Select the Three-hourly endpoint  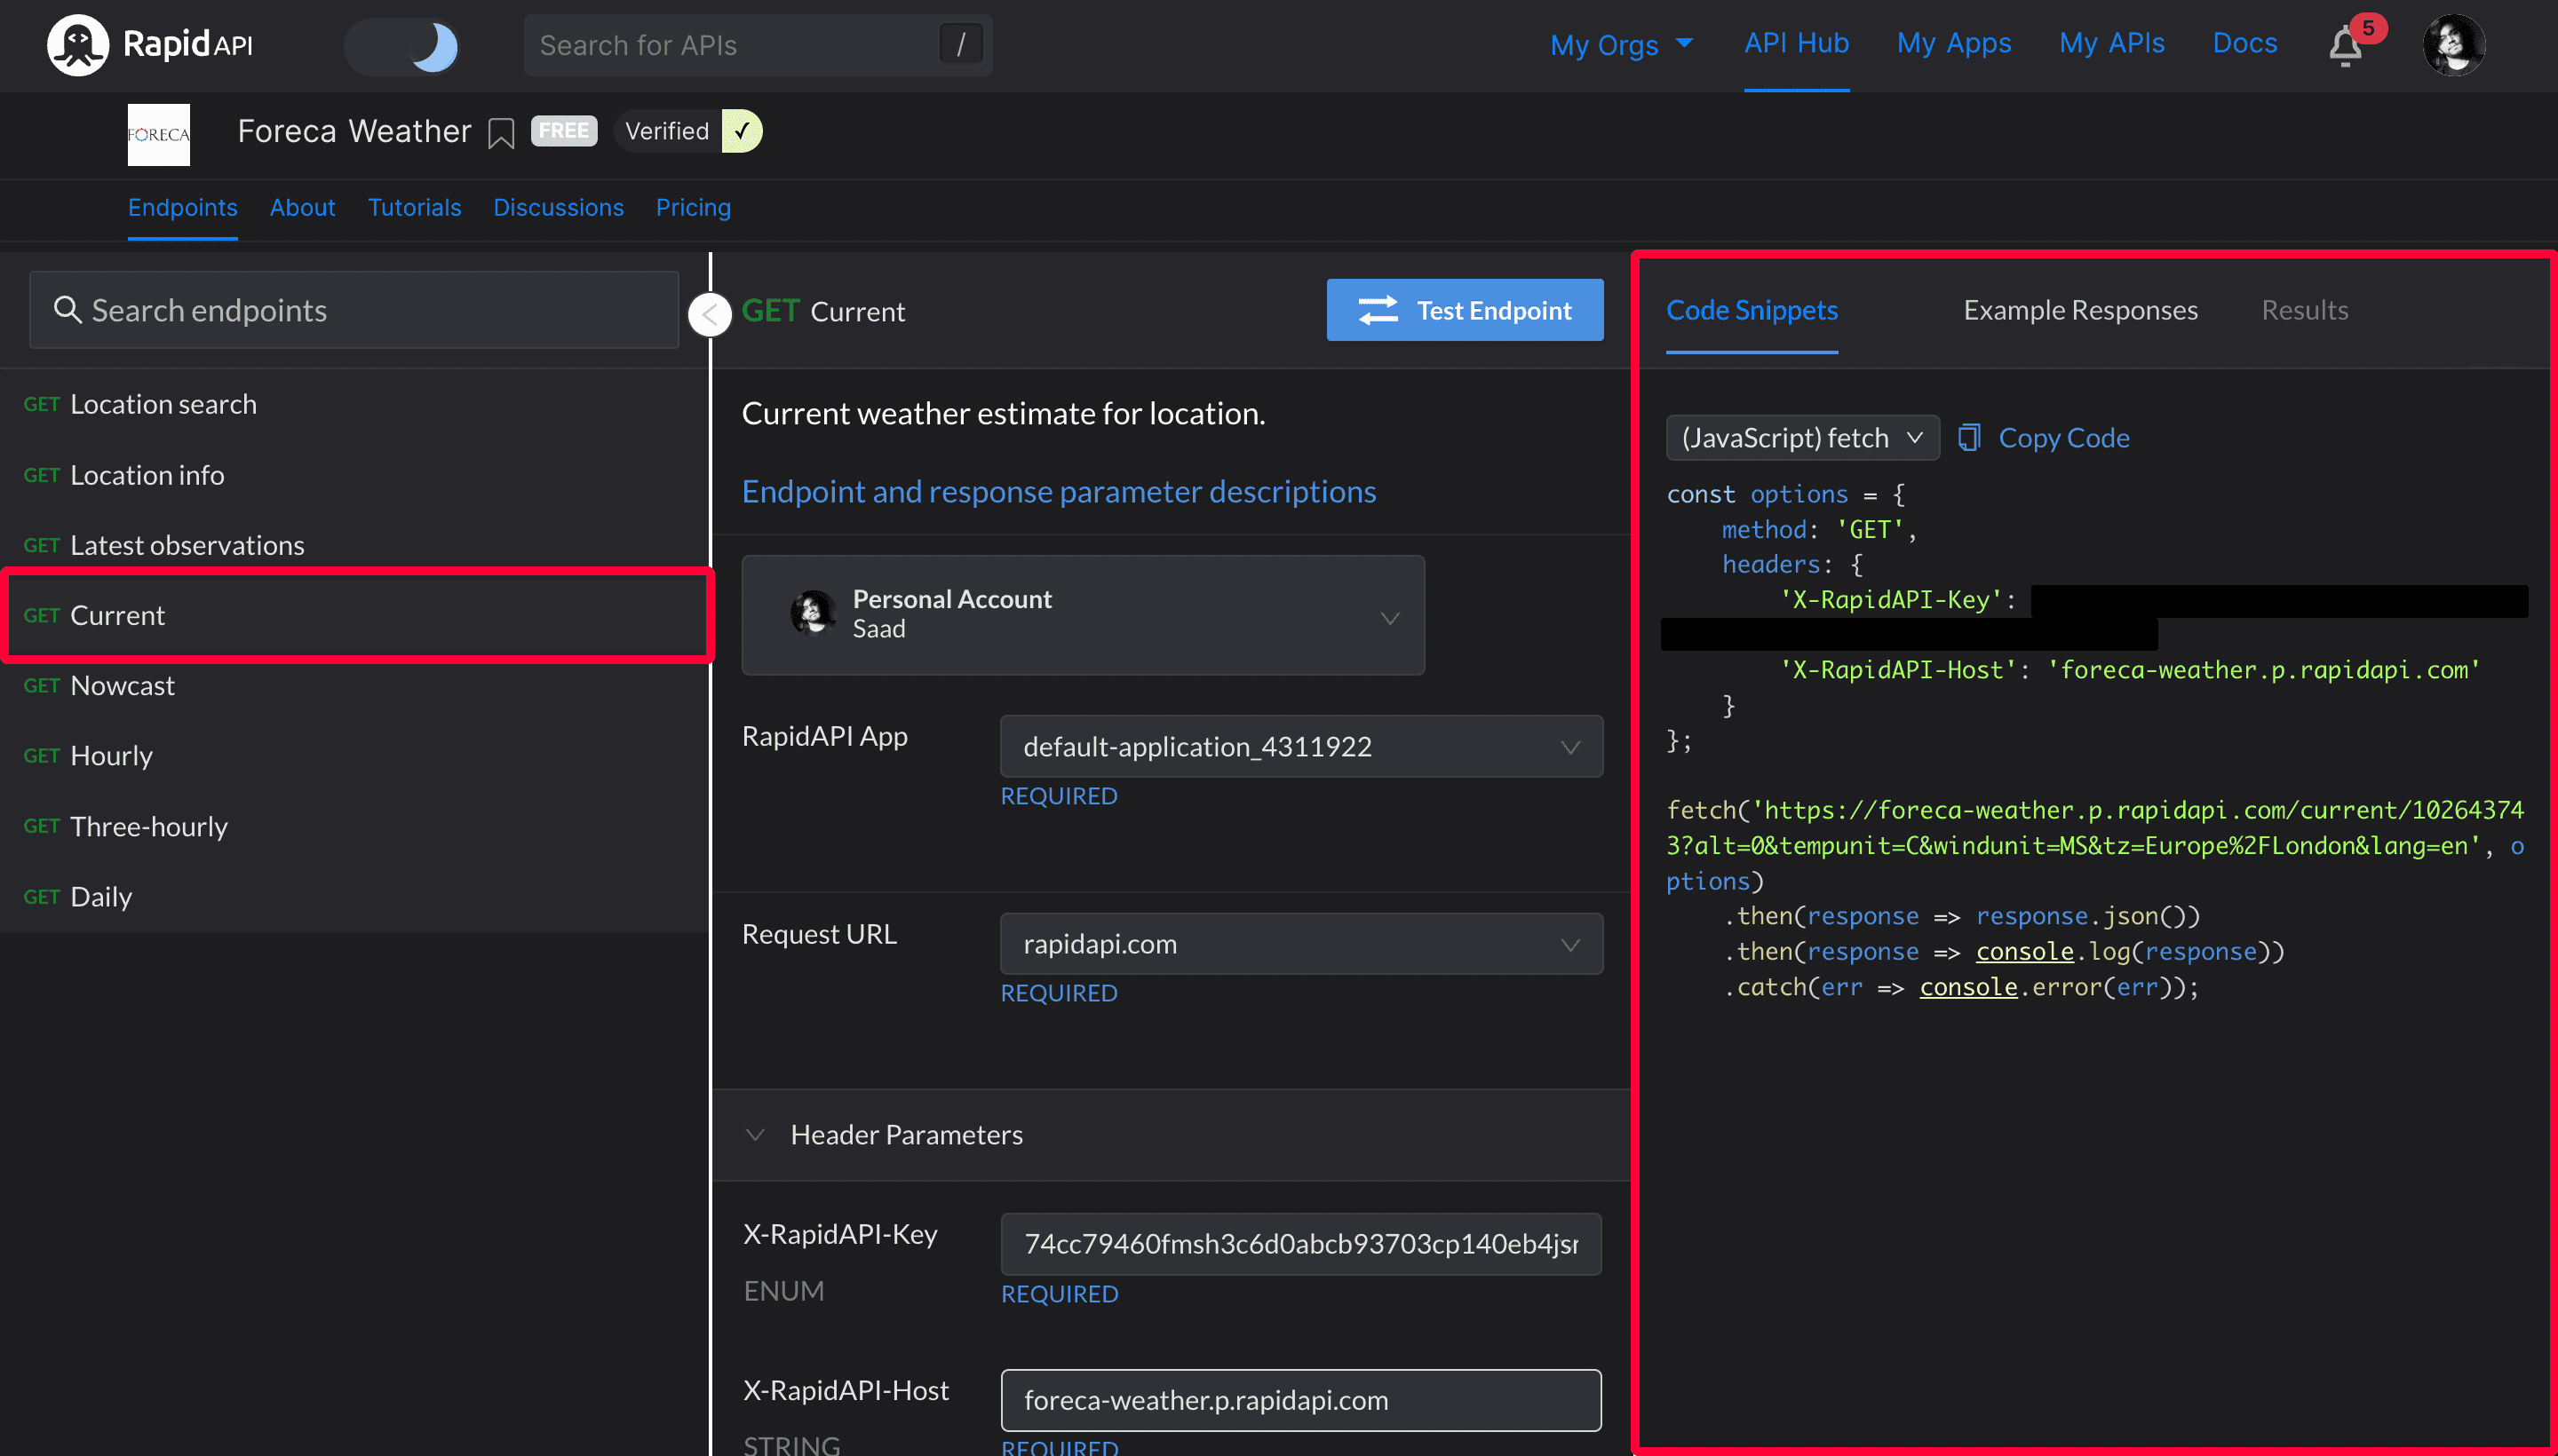point(354,827)
